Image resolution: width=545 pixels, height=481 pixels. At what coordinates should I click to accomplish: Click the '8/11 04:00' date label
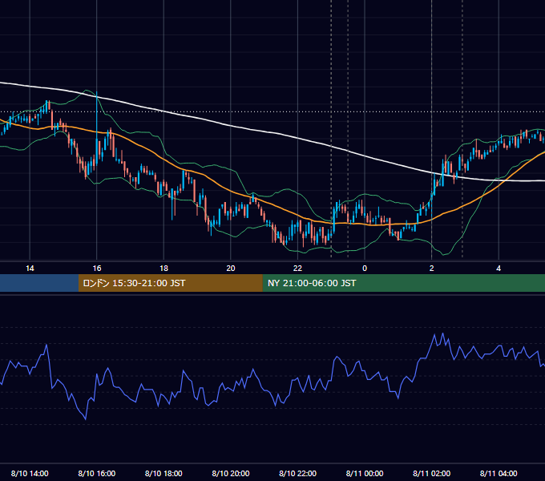499,473
